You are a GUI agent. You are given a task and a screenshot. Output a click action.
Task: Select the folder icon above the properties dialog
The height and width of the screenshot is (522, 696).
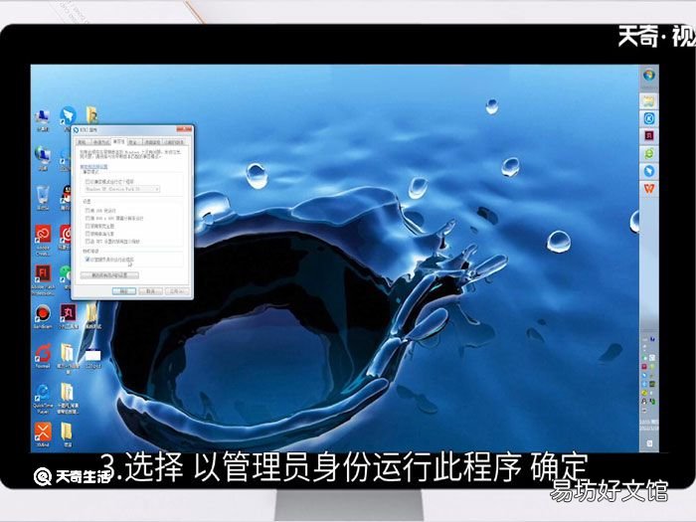point(91,115)
